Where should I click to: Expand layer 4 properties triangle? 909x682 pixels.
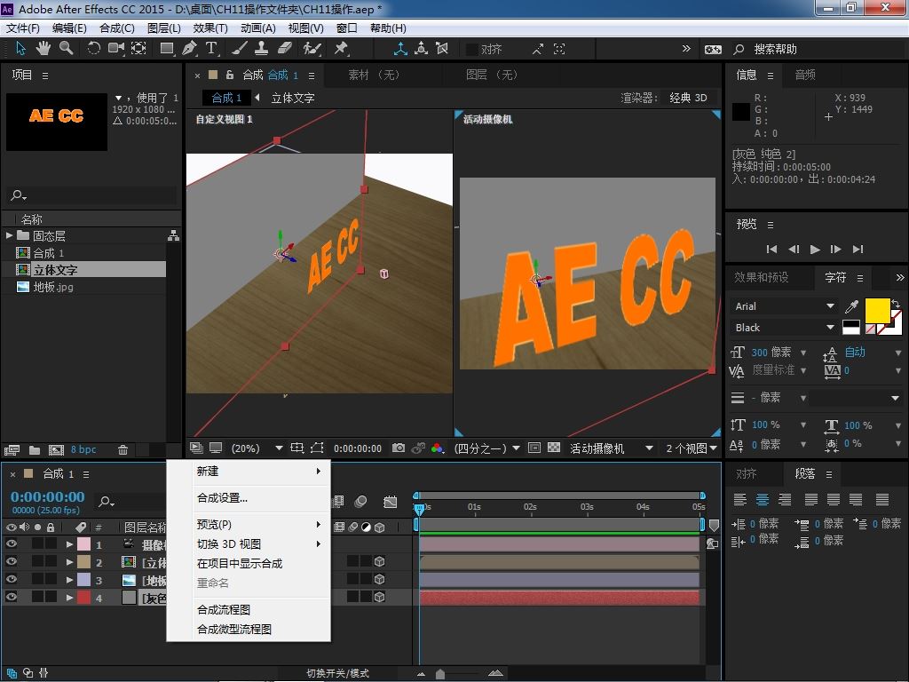69,597
